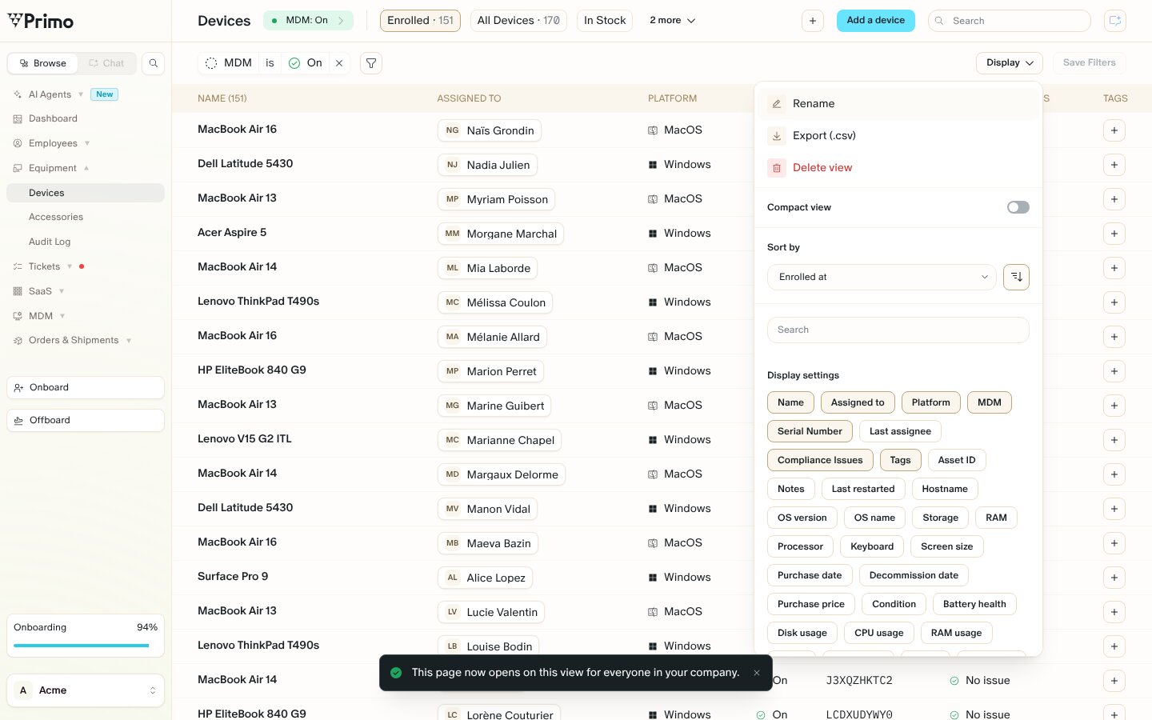
Task: Toggle the Serial Number column chip
Action: 810,431
